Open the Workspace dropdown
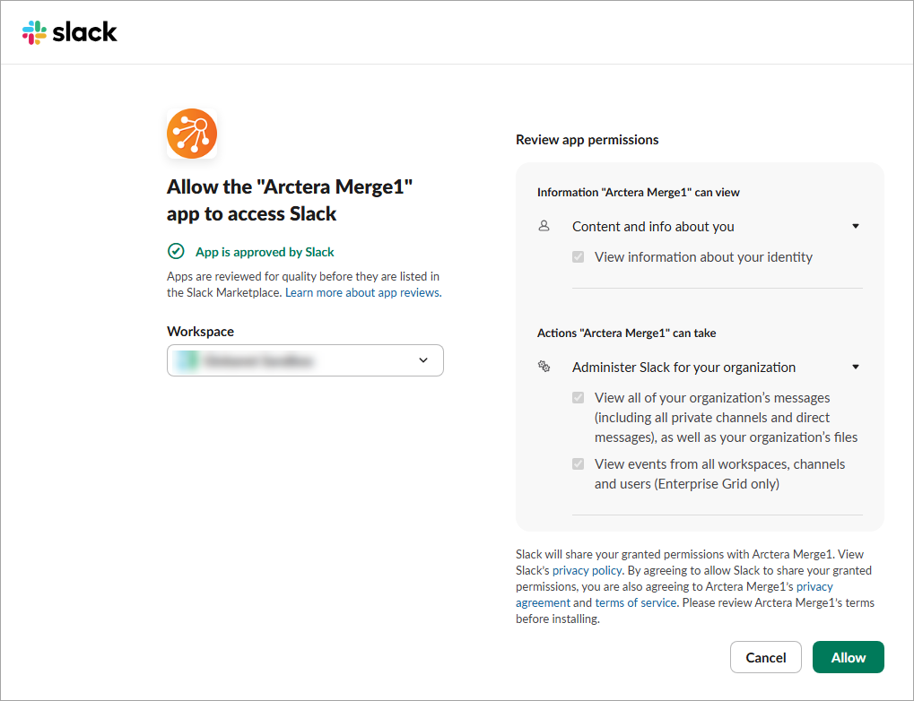This screenshot has width=914, height=701. point(305,360)
